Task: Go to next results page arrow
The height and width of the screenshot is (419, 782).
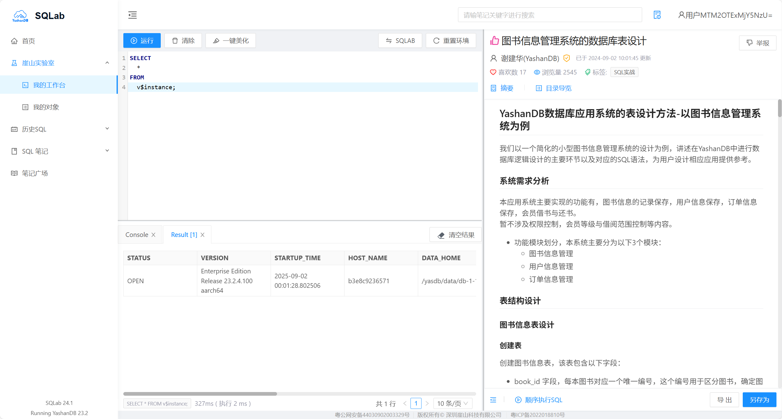Action: click(x=427, y=403)
